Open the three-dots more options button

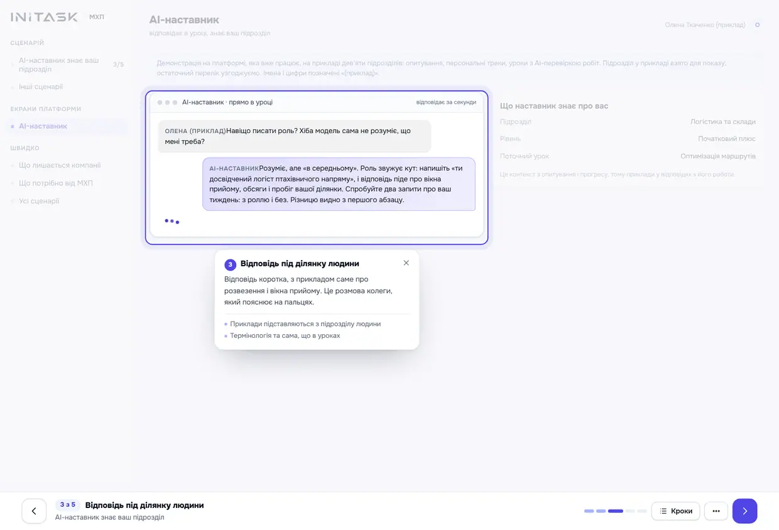[x=716, y=511]
